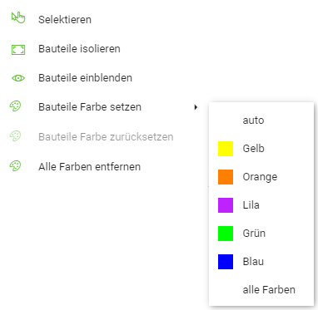The image size is (318, 310).
Task: Select Alle Farben entfernen
Action: (x=89, y=167)
